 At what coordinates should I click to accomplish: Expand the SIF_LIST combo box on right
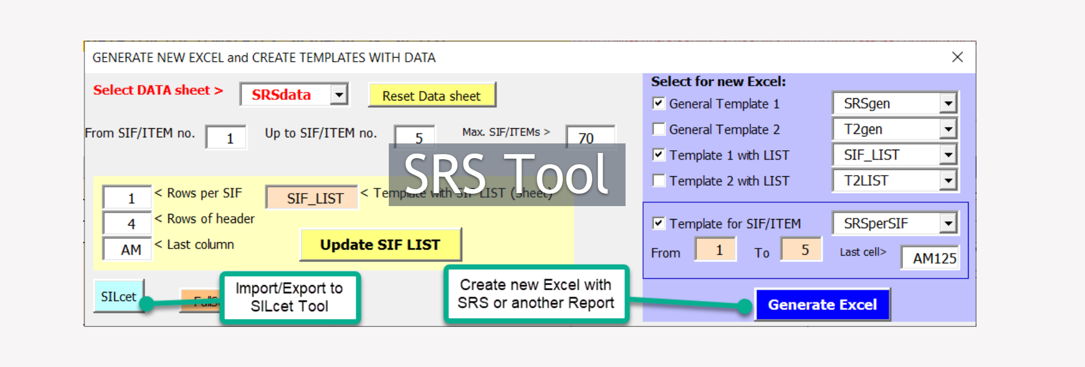pos(948,155)
